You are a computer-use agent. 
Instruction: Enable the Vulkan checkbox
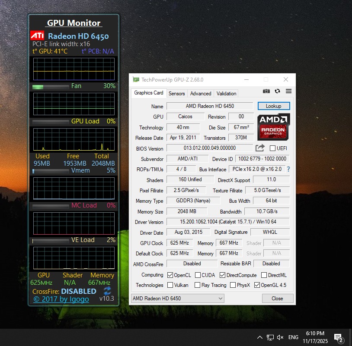point(170,285)
